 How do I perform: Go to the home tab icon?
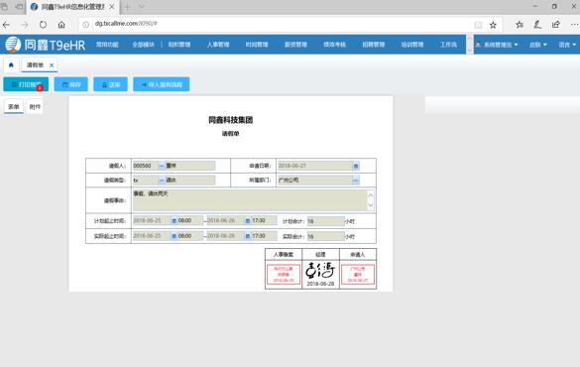pos(11,65)
